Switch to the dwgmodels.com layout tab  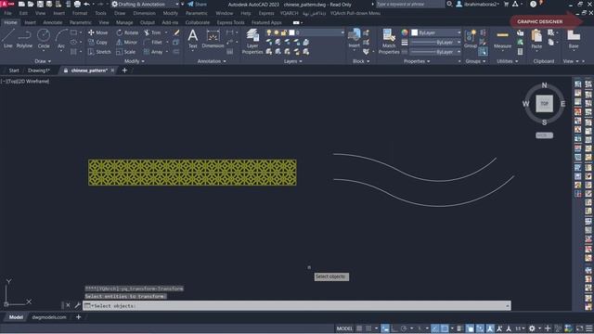[x=49, y=317]
